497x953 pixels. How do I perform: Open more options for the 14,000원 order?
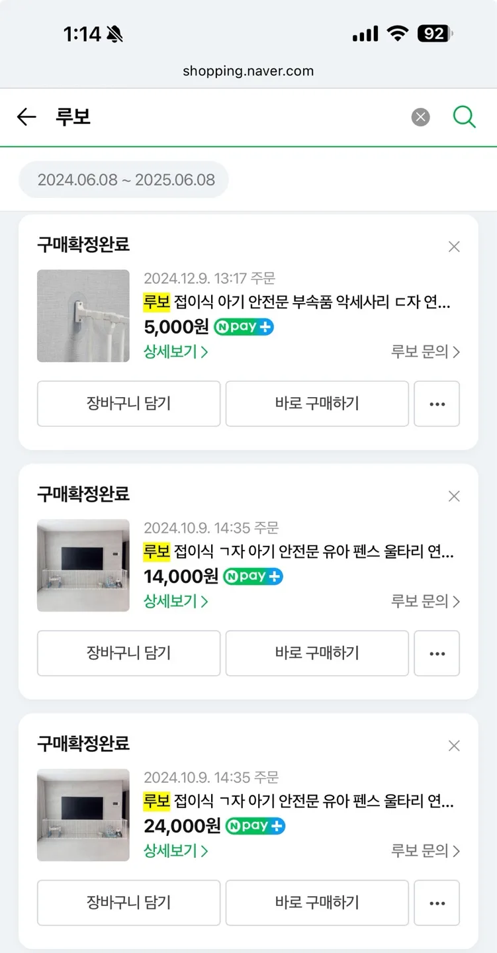pyautogui.click(x=437, y=653)
